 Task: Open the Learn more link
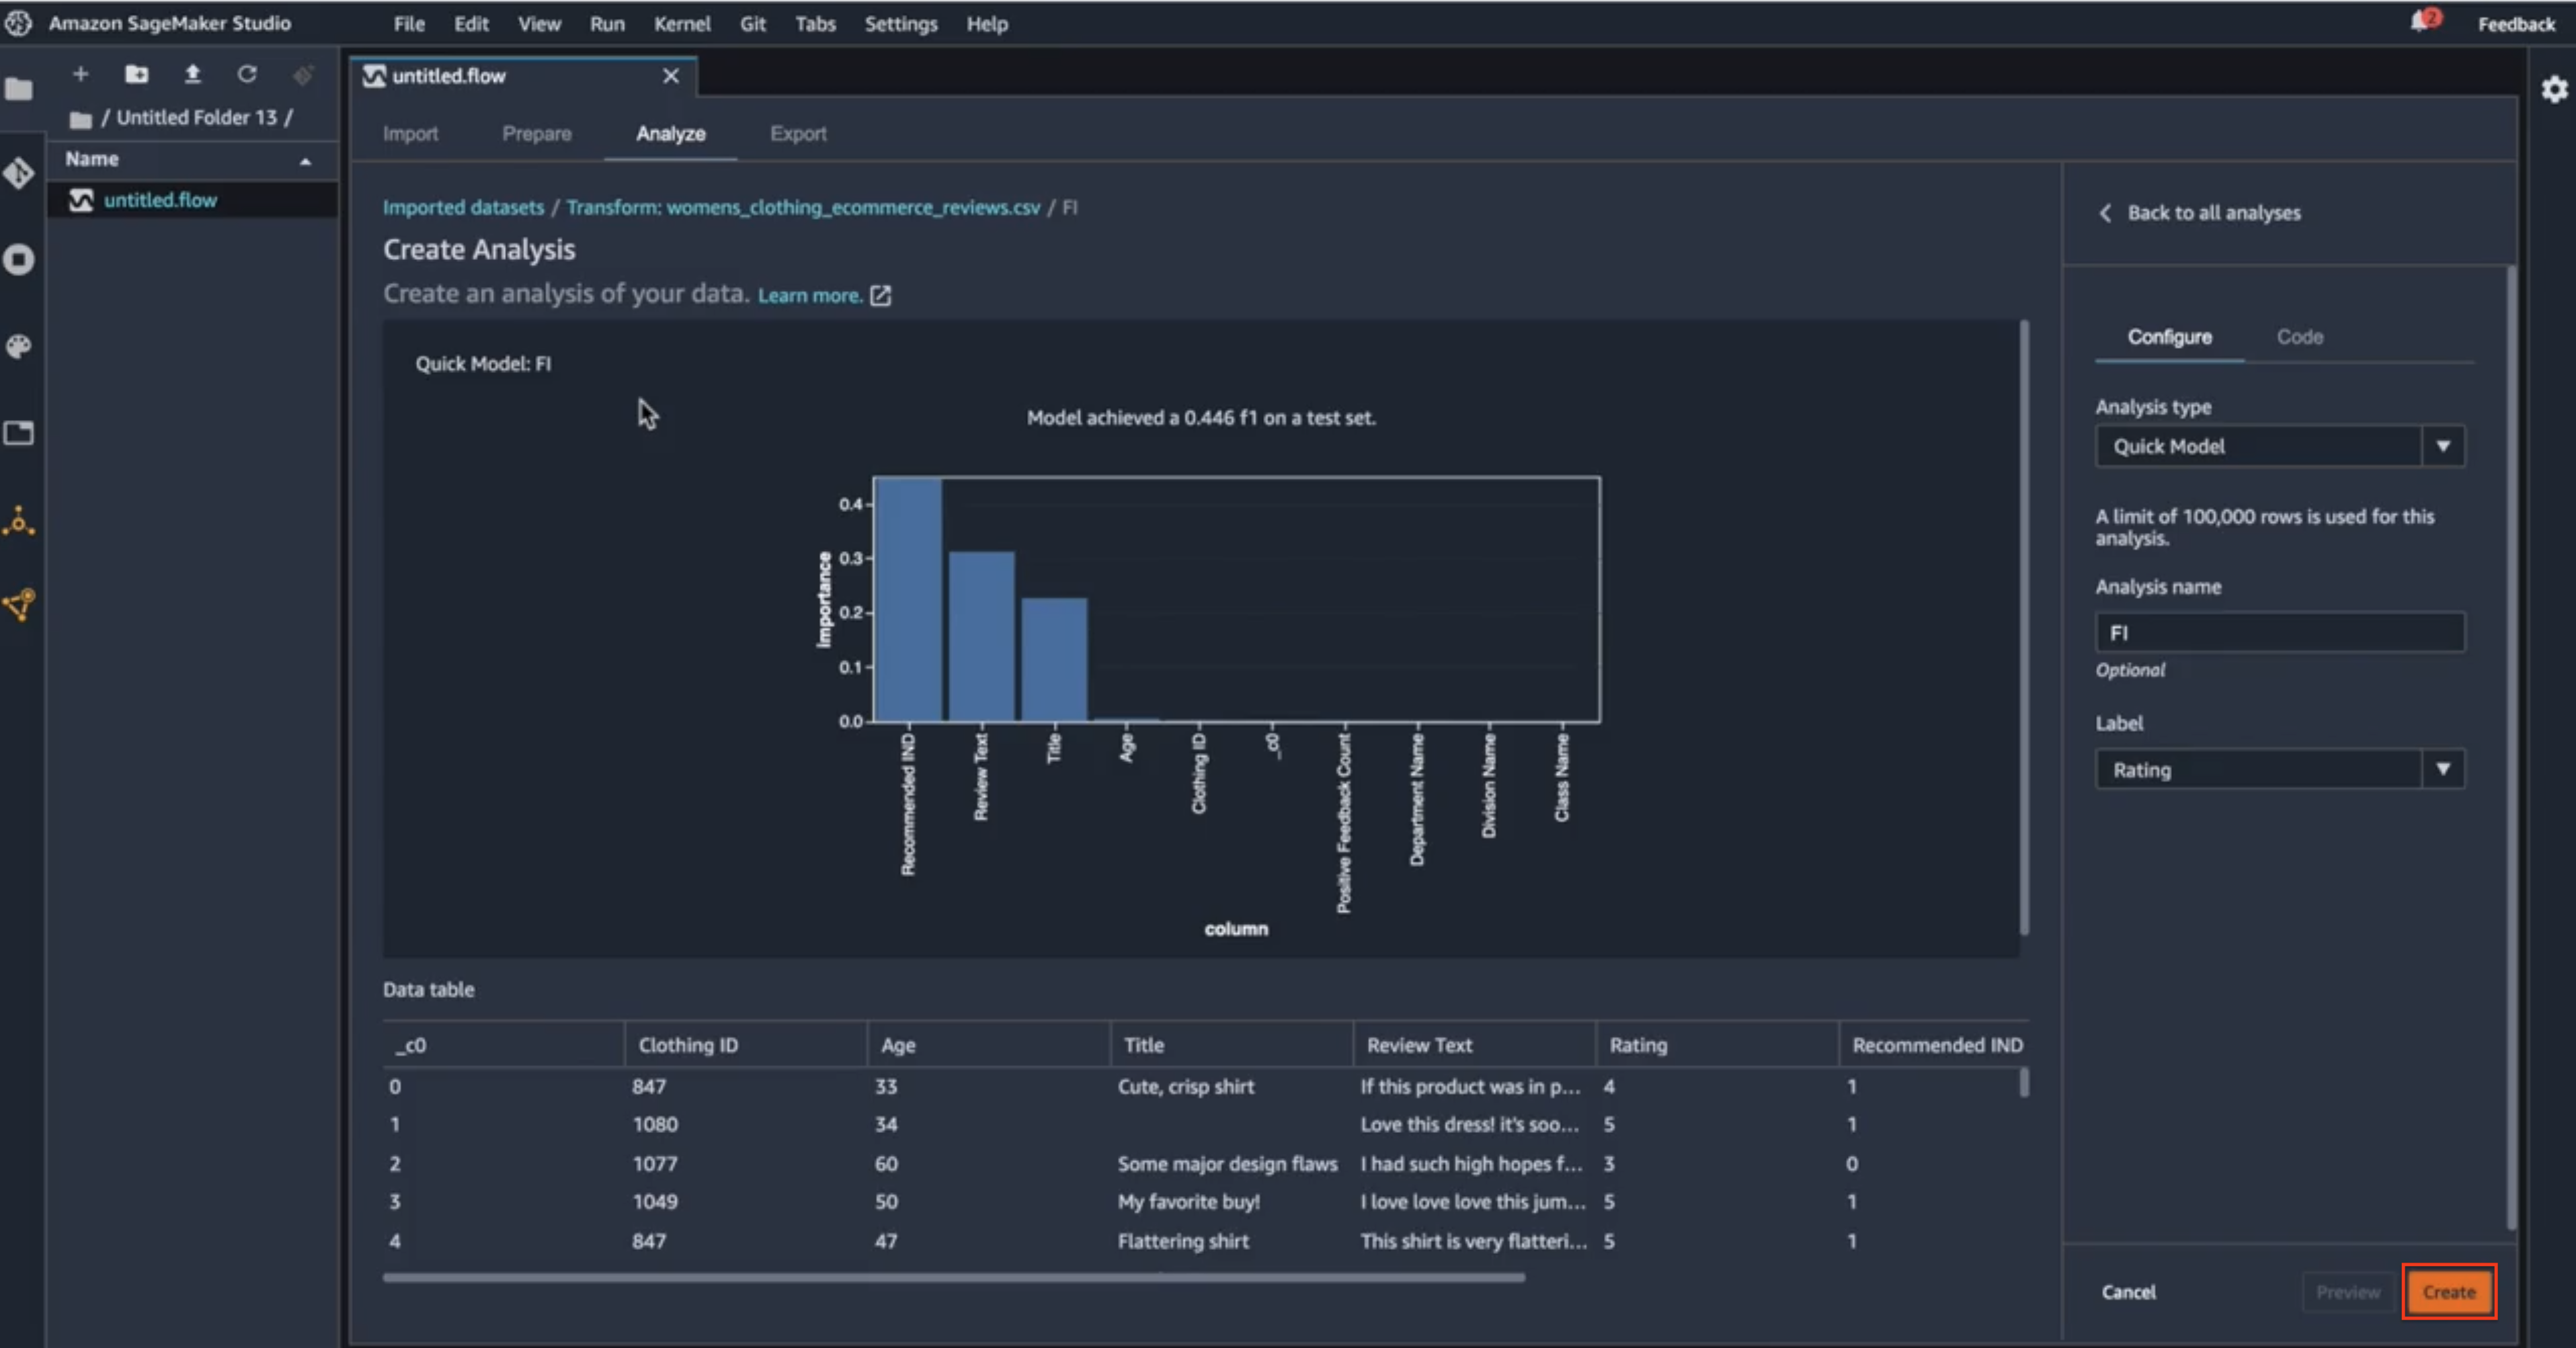coord(809,296)
